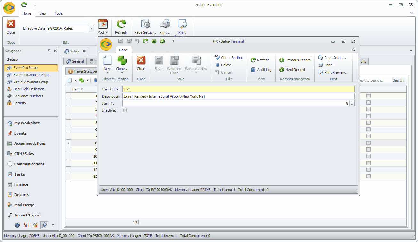Toggle the Inactive checkbox in the JFK form
The image size is (418, 242).
[x=125, y=110]
